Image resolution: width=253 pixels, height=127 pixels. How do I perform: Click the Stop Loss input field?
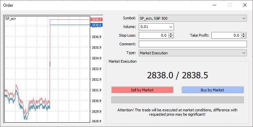[153, 35]
